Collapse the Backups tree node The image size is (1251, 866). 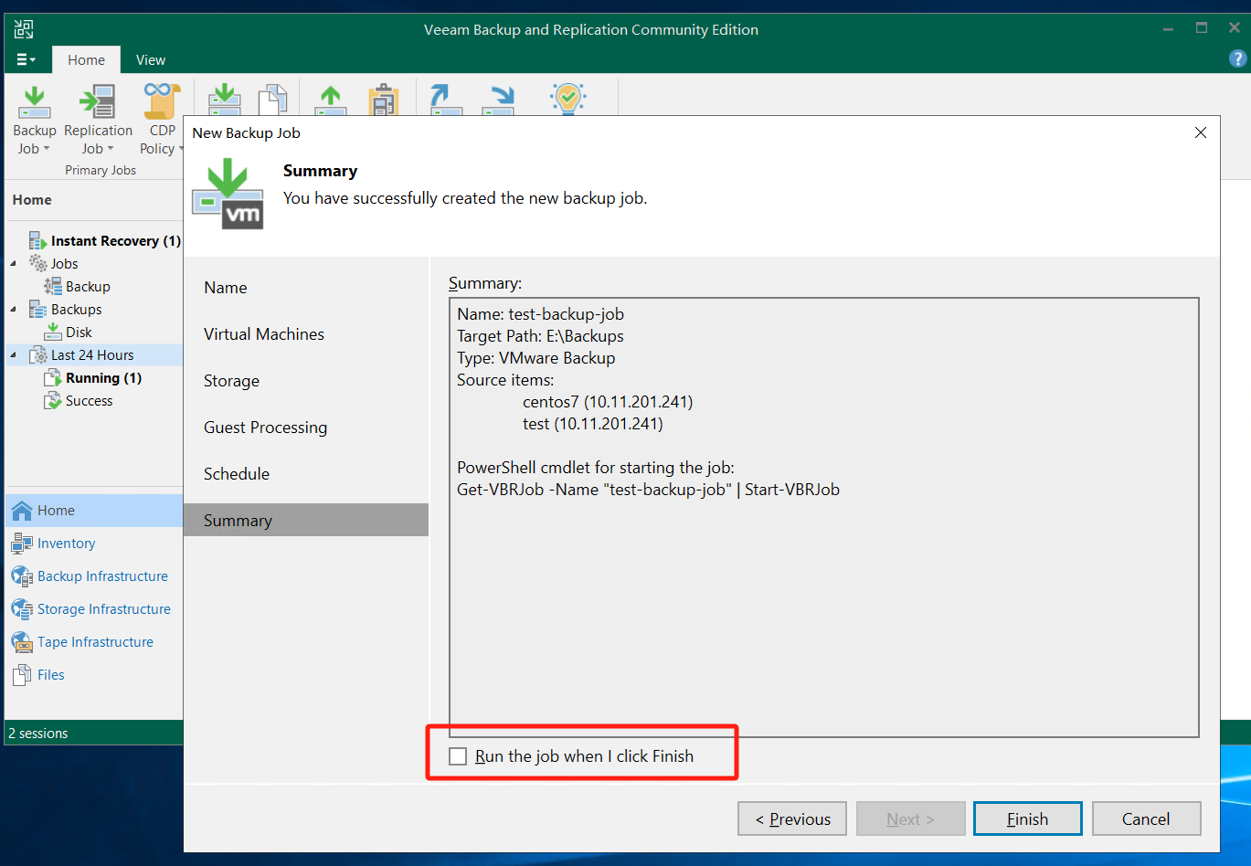[14, 310]
